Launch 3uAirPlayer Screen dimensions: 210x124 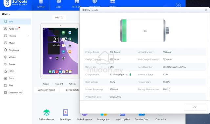(66, 115)
